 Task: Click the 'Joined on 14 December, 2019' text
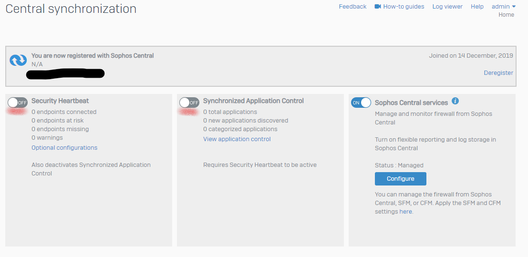tap(471, 56)
